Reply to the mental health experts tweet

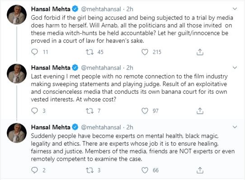pyautogui.click(x=34, y=170)
